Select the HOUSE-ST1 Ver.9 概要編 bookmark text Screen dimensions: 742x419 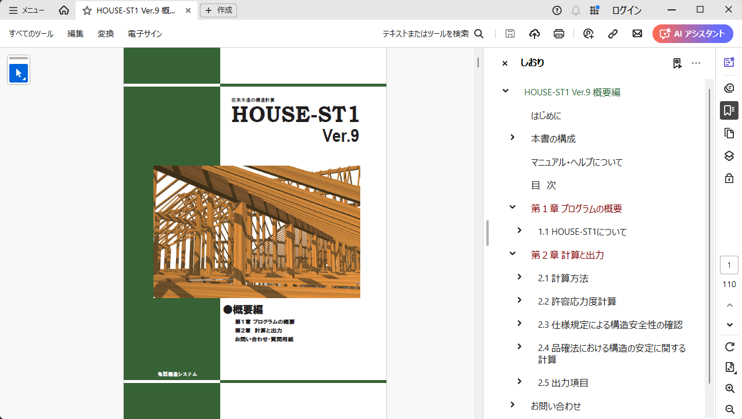click(x=572, y=92)
